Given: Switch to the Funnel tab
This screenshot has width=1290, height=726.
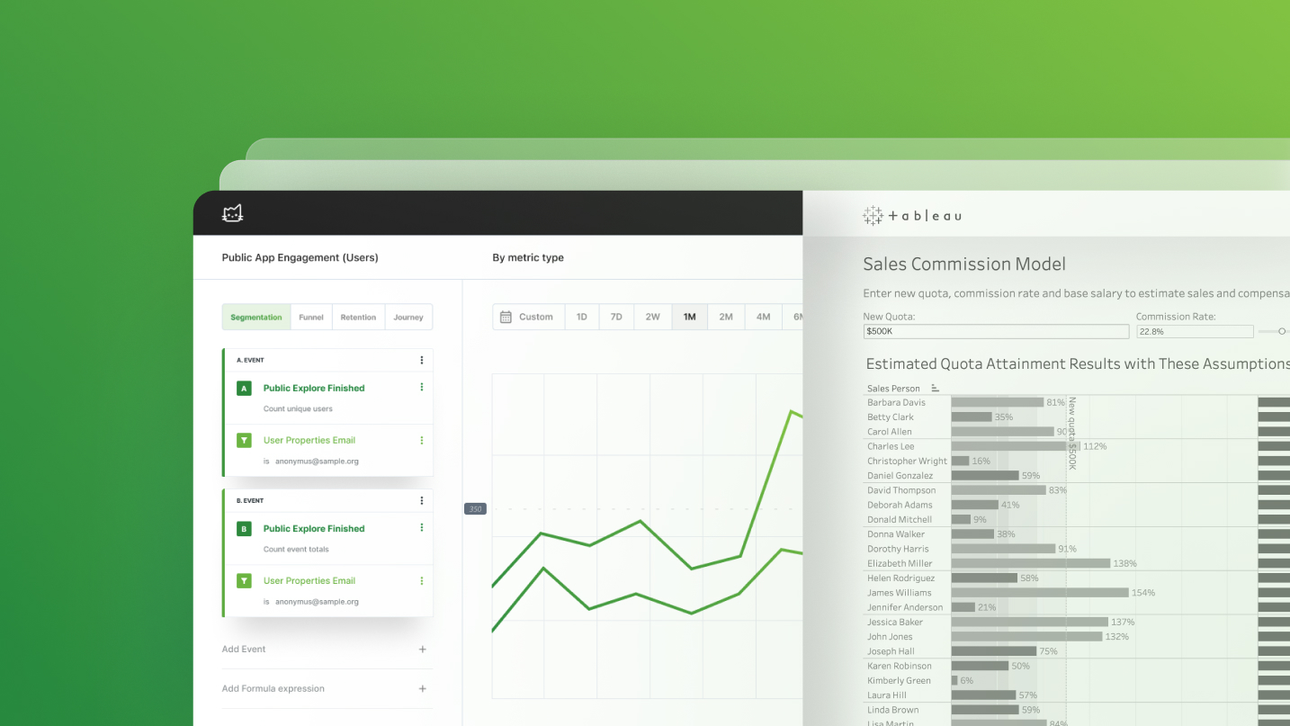Looking at the screenshot, I should [311, 318].
